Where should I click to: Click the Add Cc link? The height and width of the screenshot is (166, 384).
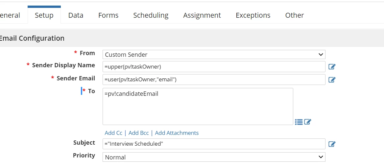coord(113,133)
